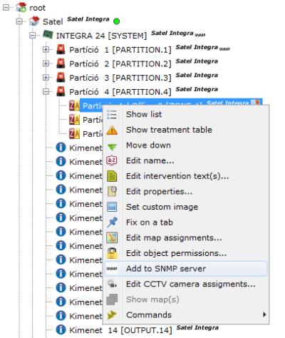Open the Commands submenu arrow
This screenshot has height=338, width=285.
[x=264, y=314]
